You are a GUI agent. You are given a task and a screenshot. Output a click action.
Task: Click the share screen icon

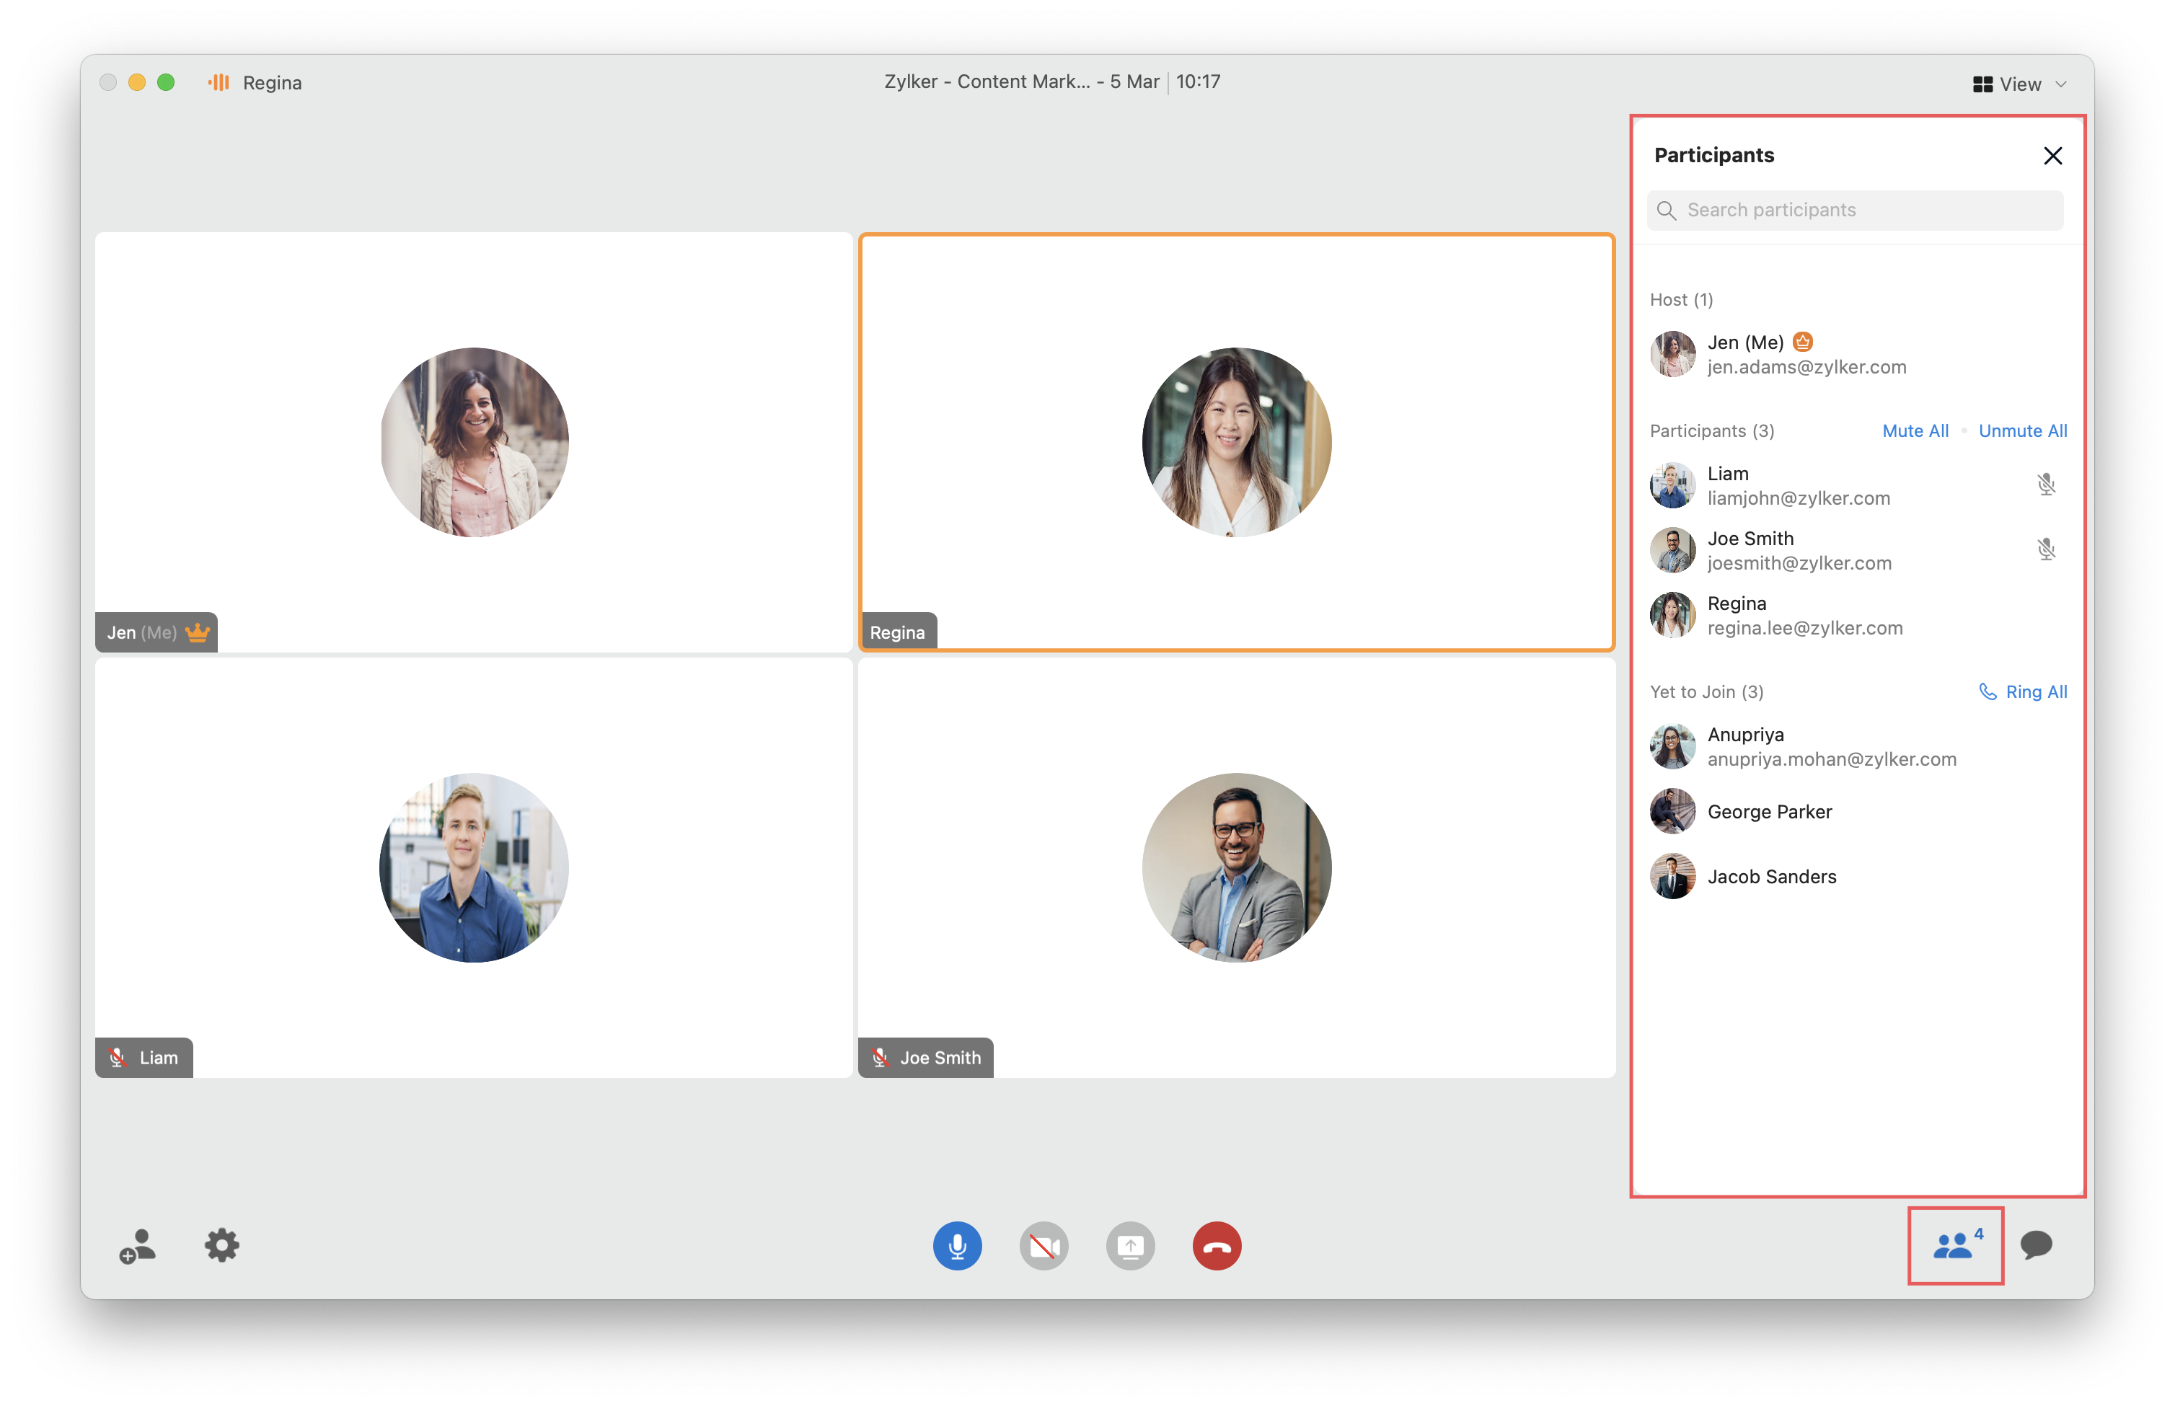(1129, 1245)
